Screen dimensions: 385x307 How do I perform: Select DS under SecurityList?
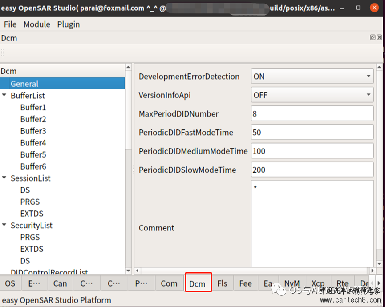point(25,261)
